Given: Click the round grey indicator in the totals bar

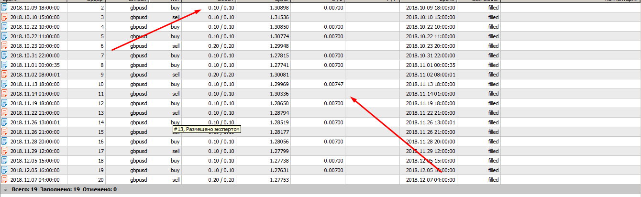Looking at the screenshot, I should [5, 190].
